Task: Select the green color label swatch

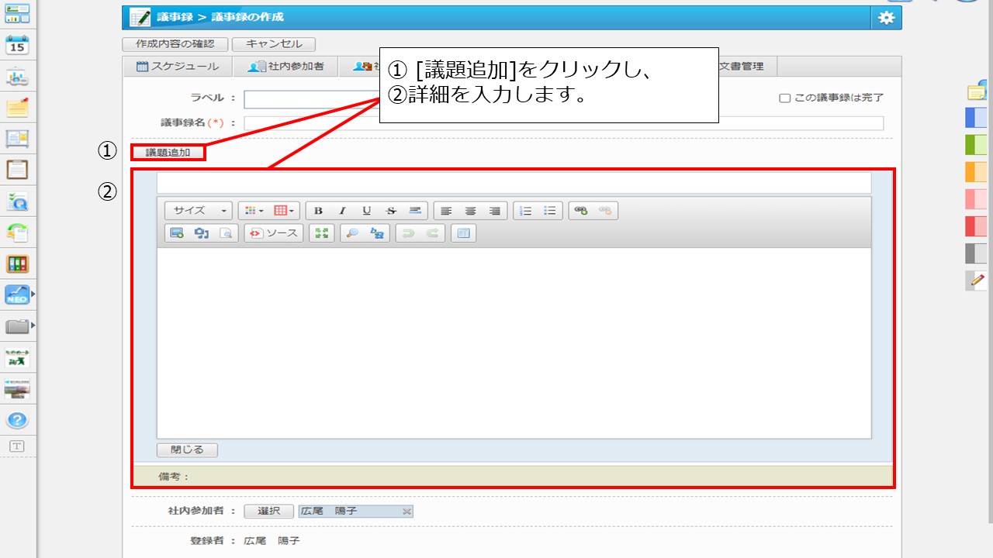Action: coord(975,144)
